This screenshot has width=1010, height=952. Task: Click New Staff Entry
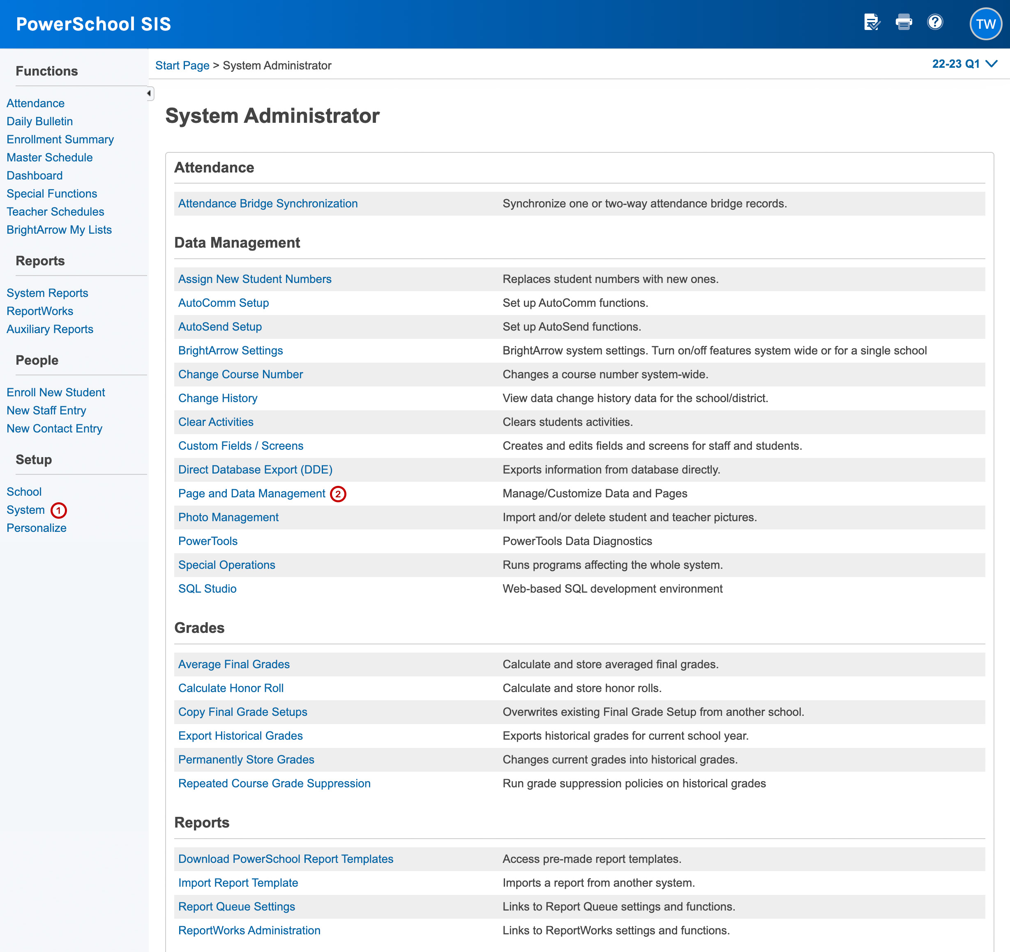point(46,410)
